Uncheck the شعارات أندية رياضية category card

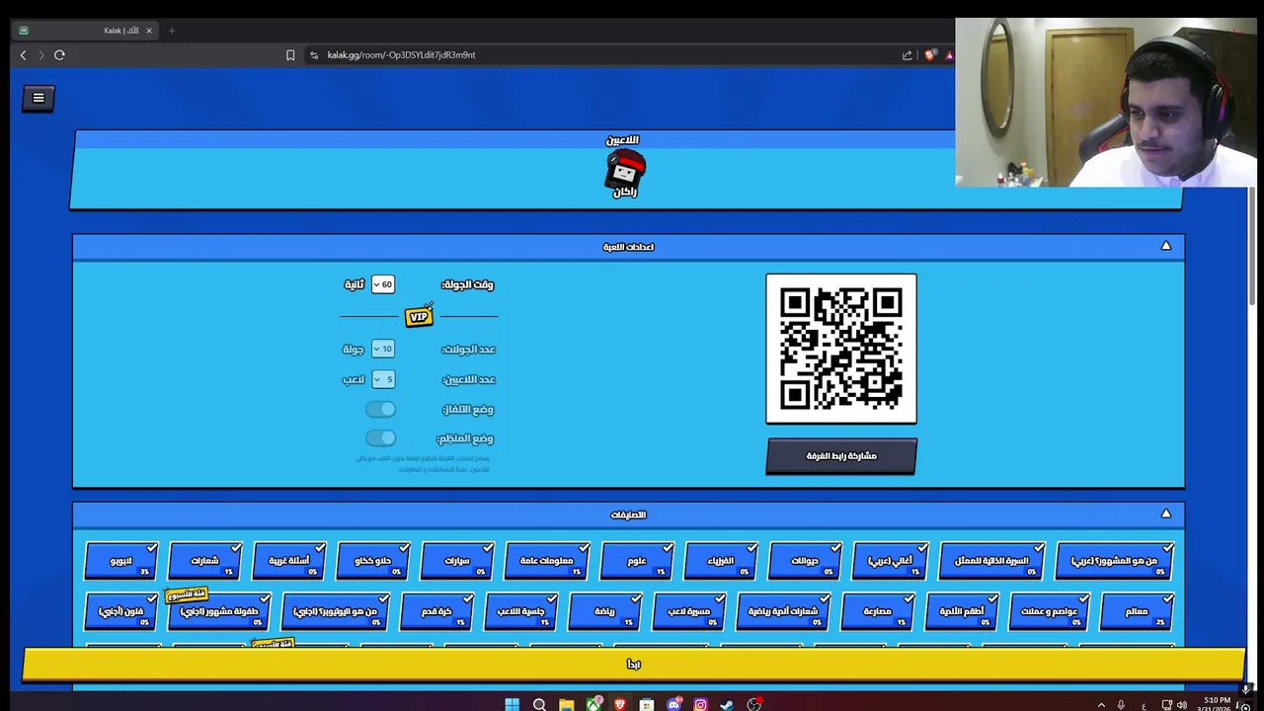tap(783, 611)
